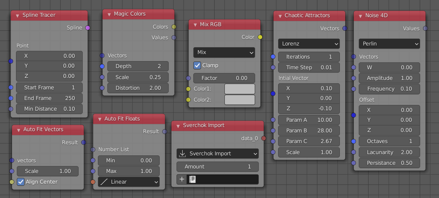Click the Min field in Auto Fit Floats
The width and height of the screenshot is (439, 198).
(129, 160)
